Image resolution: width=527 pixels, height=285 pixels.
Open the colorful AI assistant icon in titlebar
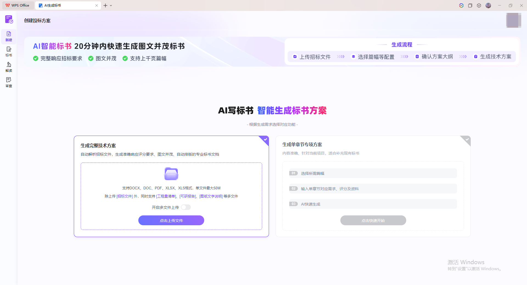(x=461, y=5)
